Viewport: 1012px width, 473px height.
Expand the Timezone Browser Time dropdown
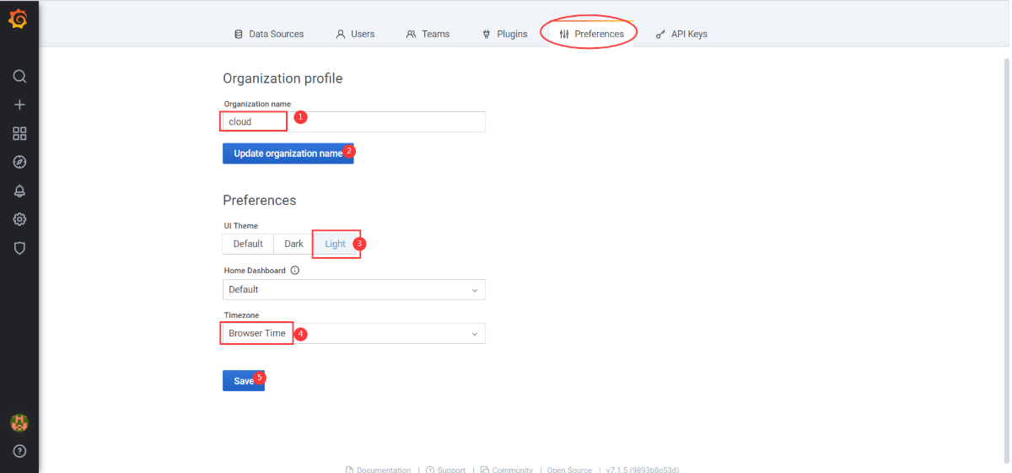pyautogui.click(x=354, y=333)
